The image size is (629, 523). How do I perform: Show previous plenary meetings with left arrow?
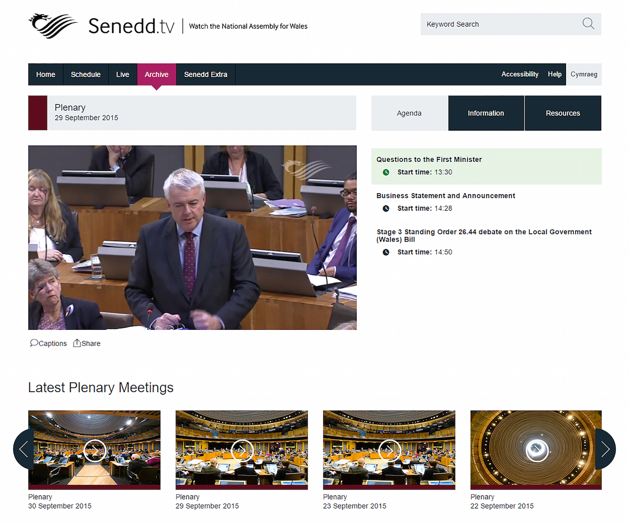tap(23, 449)
